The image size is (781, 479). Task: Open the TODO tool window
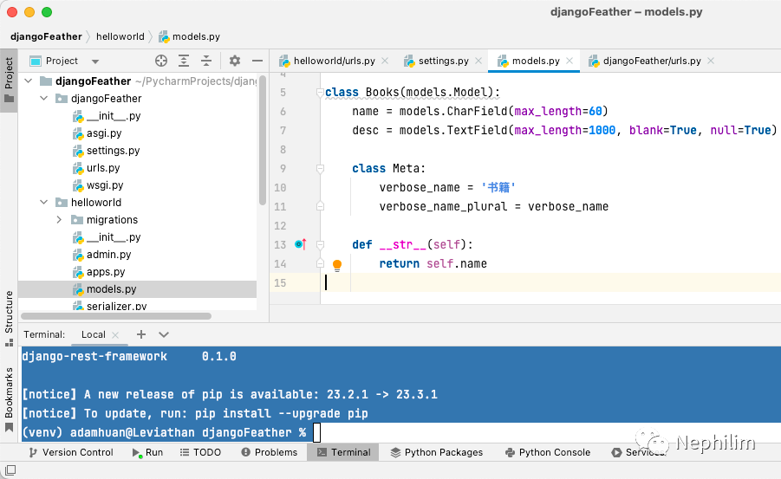coord(200,452)
